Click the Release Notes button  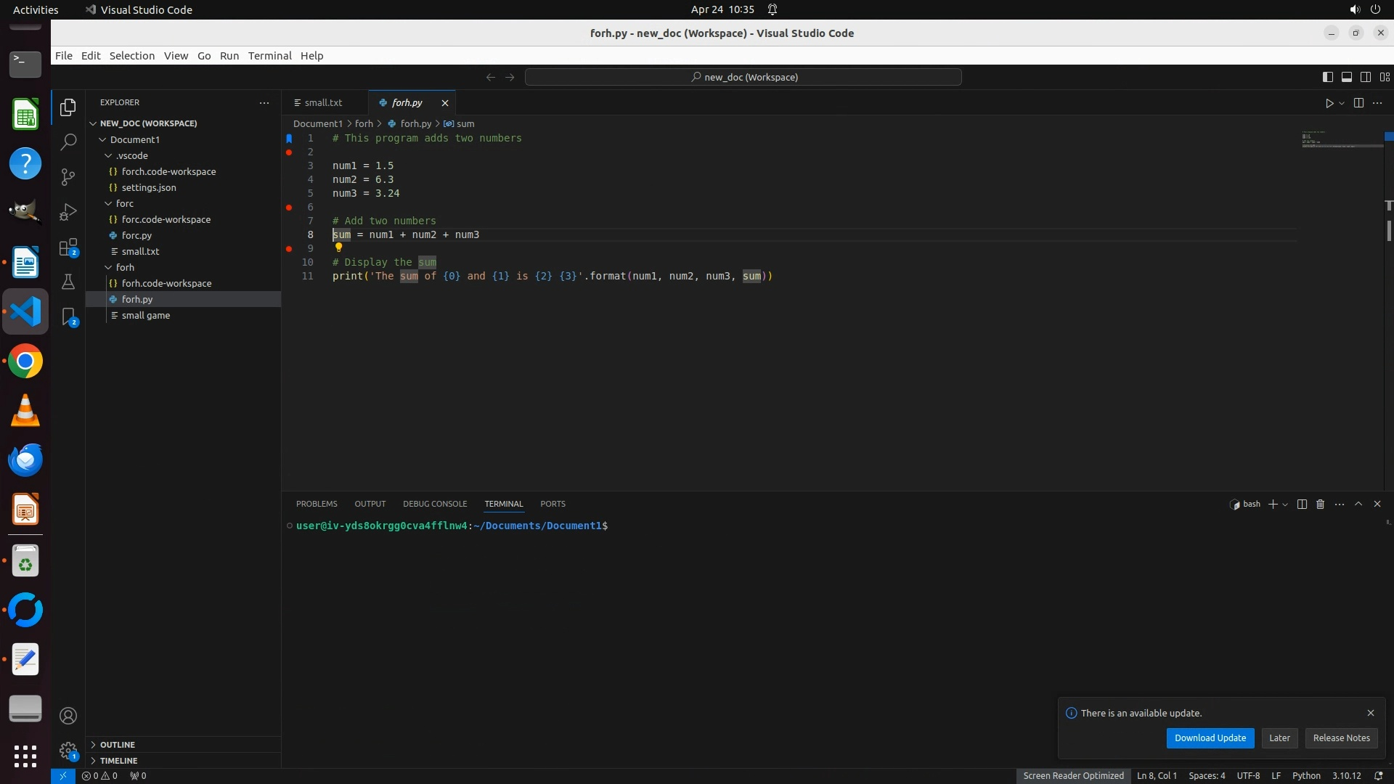point(1341,738)
